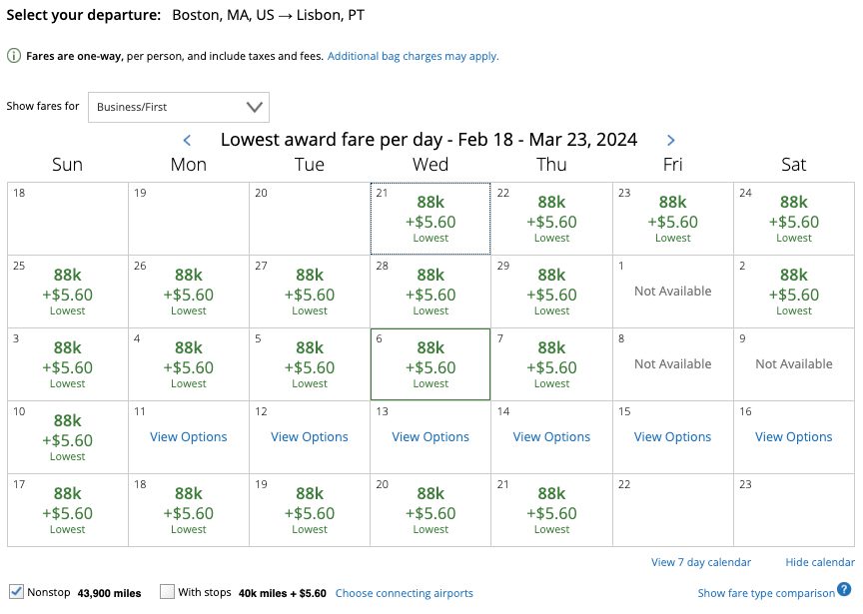The image size is (863, 614).
Task: Click View Options for March 14
Action: (x=550, y=437)
